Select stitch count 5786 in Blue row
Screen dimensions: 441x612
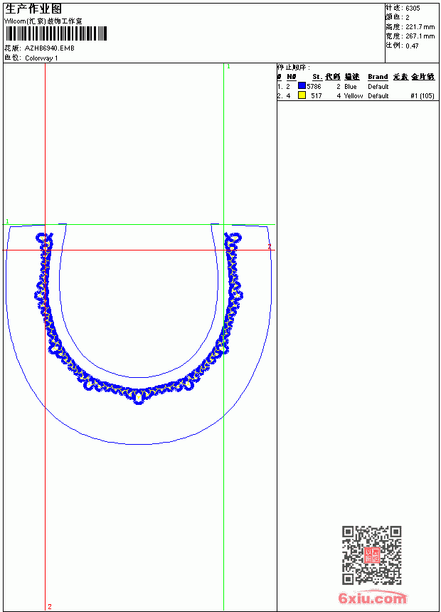pyautogui.click(x=314, y=86)
